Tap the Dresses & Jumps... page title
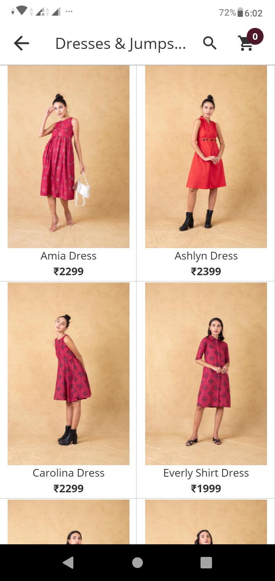The image size is (275, 581). 120,44
